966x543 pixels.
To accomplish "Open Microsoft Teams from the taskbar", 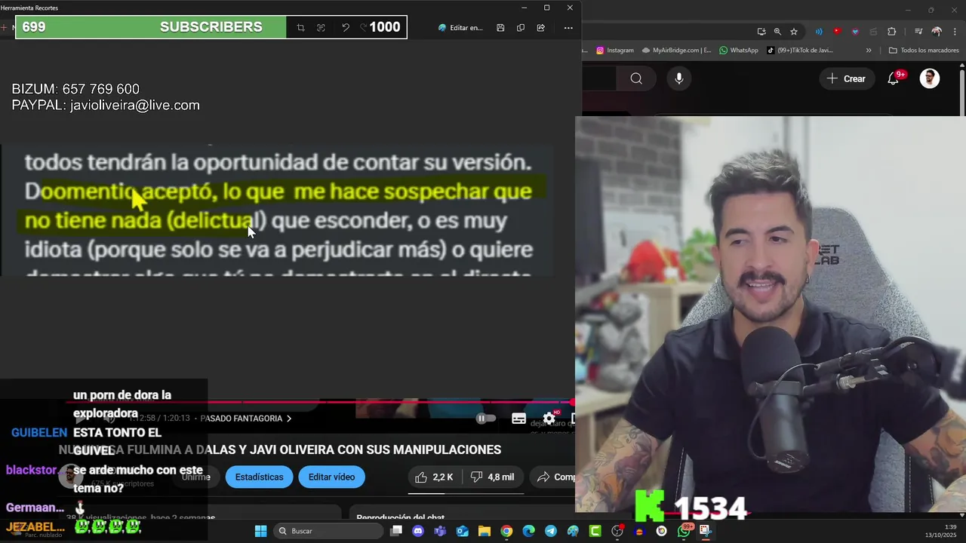I will point(440,531).
